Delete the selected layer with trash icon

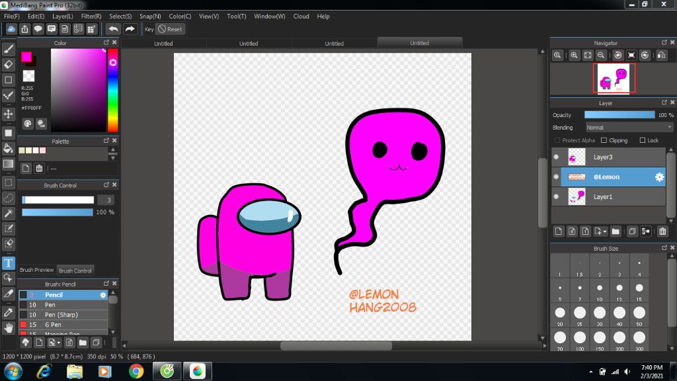click(662, 232)
